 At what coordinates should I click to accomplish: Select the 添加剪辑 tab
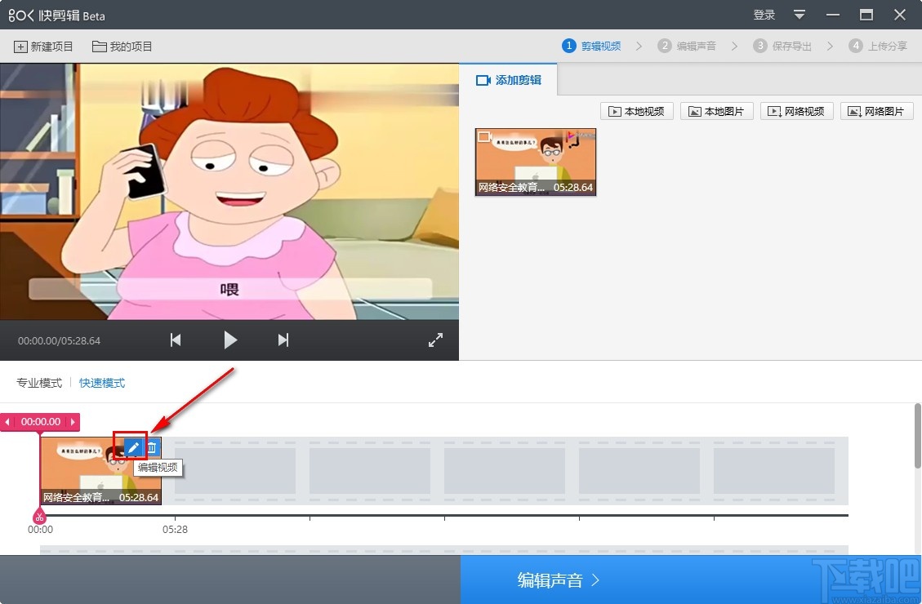click(x=508, y=80)
